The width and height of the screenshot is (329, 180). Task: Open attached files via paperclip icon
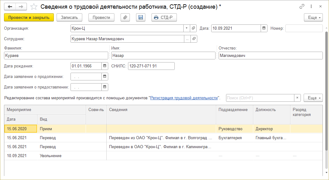point(125,18)
